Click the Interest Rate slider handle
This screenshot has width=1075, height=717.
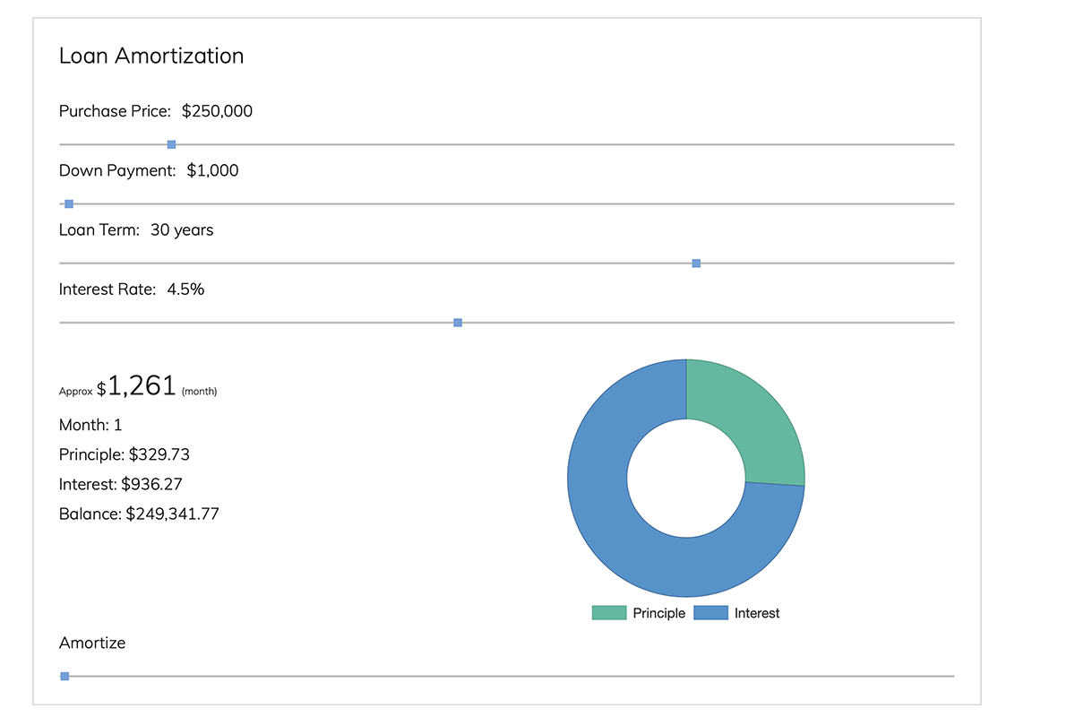[458, 323]
